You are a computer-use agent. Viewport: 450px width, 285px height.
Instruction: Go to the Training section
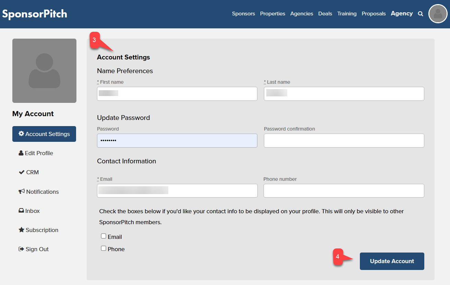click(346, 13)
